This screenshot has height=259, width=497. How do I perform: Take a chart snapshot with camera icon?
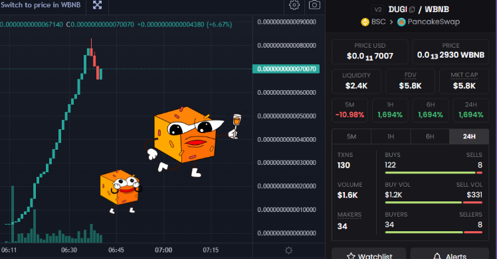(x=314, y=5)
